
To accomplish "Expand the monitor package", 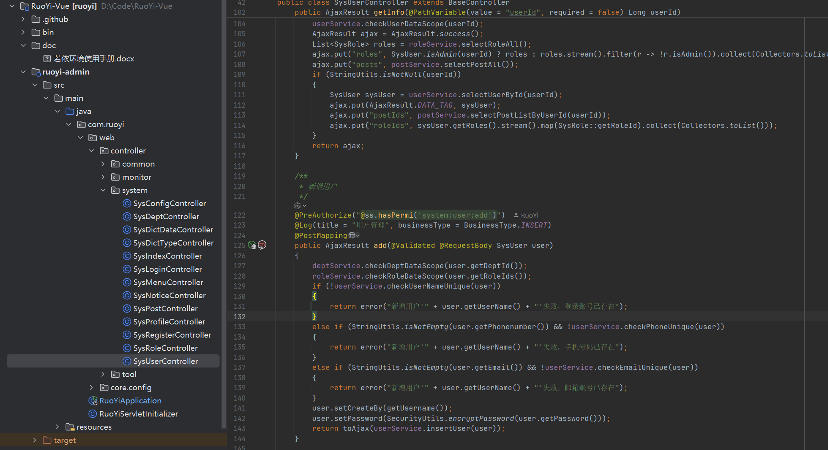I will [103, 177].
